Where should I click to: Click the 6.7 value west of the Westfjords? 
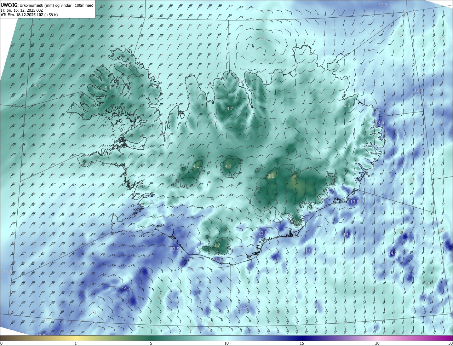tap(37, 86)
